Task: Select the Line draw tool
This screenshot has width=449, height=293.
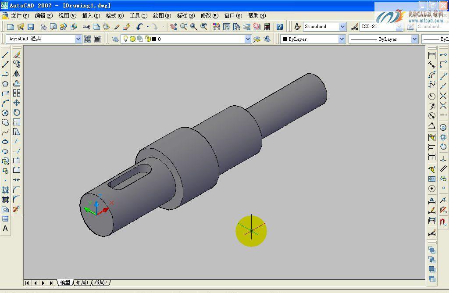Action: [x=5, y=55]
